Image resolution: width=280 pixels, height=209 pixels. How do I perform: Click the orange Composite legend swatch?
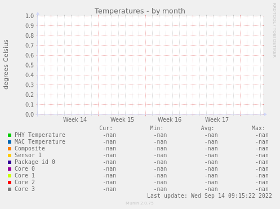(10, 149)
